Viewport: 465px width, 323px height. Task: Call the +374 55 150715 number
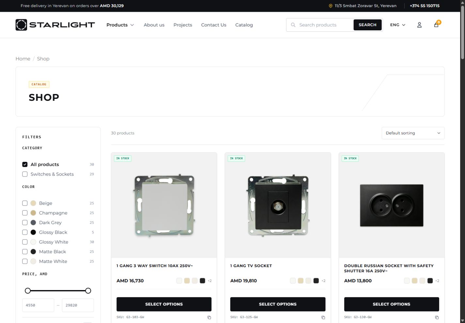point(425,6)
